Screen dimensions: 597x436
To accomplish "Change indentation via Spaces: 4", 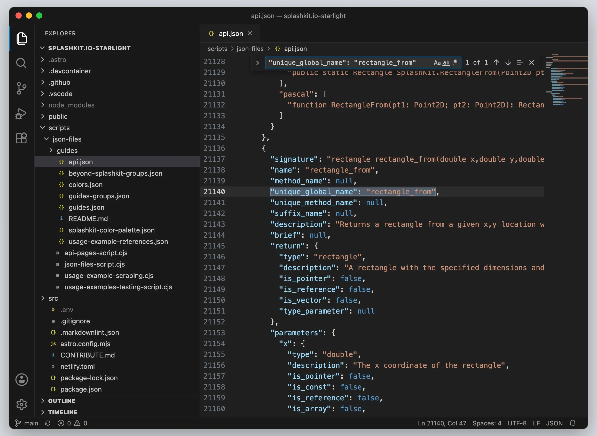I will 487,423.
